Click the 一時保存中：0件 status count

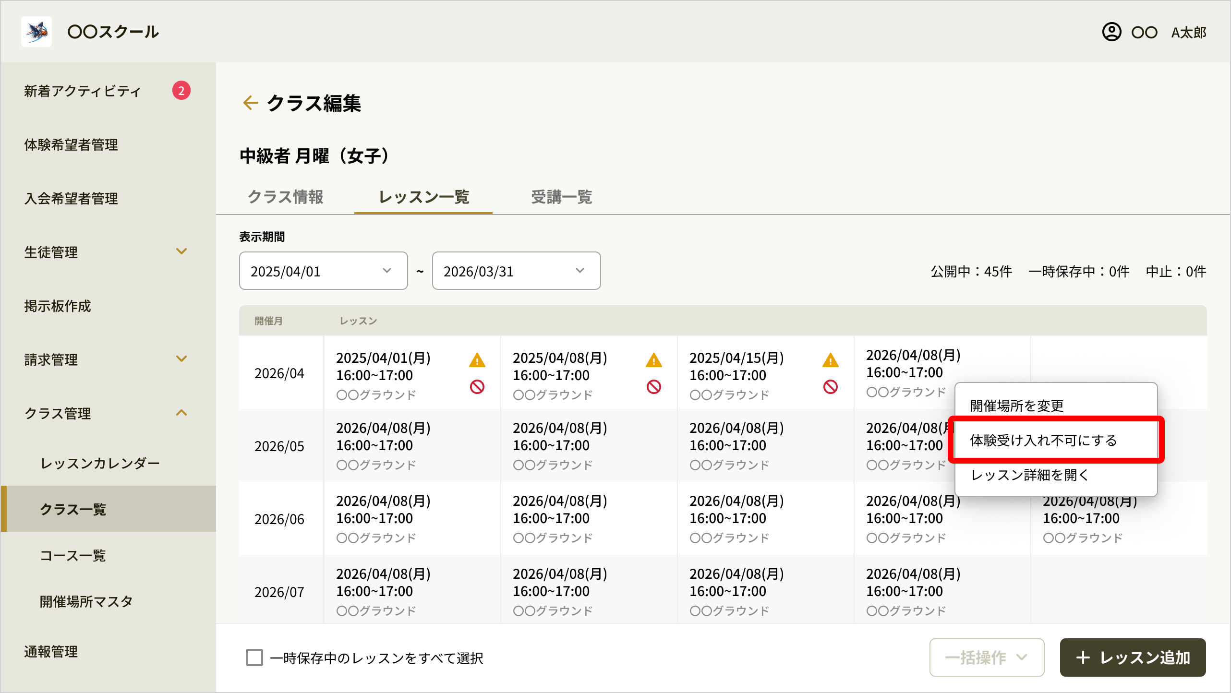click(x=1079, y=271)
